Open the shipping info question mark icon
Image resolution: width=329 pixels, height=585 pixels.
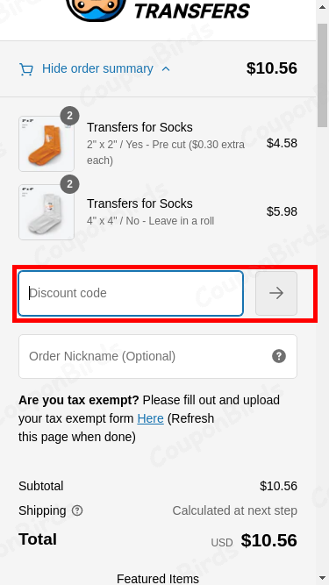(x=77, y=510)
